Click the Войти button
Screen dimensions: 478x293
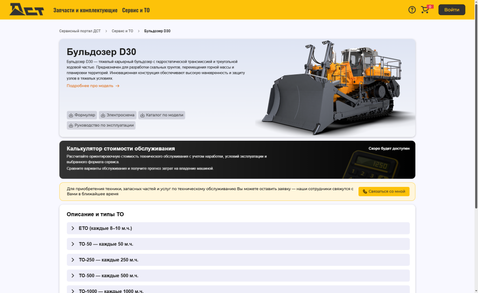click(x=452, y=10)
